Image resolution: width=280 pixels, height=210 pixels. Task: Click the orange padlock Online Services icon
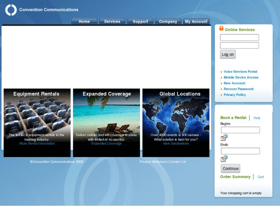point(221,29)
